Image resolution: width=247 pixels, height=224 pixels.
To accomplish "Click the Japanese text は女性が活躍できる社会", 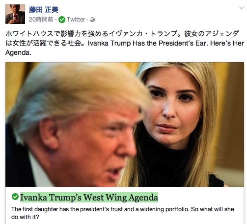I will click(45, 43).
